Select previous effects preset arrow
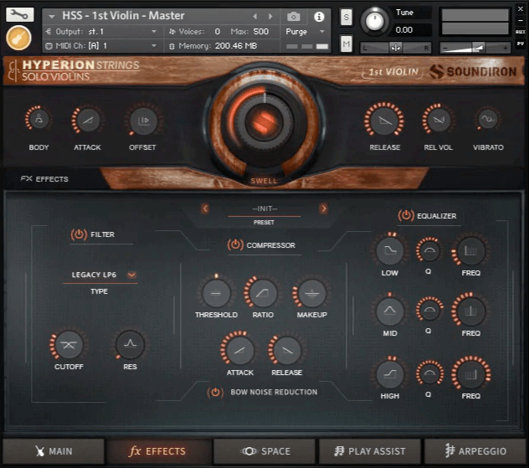 click(x=205, y=208)
